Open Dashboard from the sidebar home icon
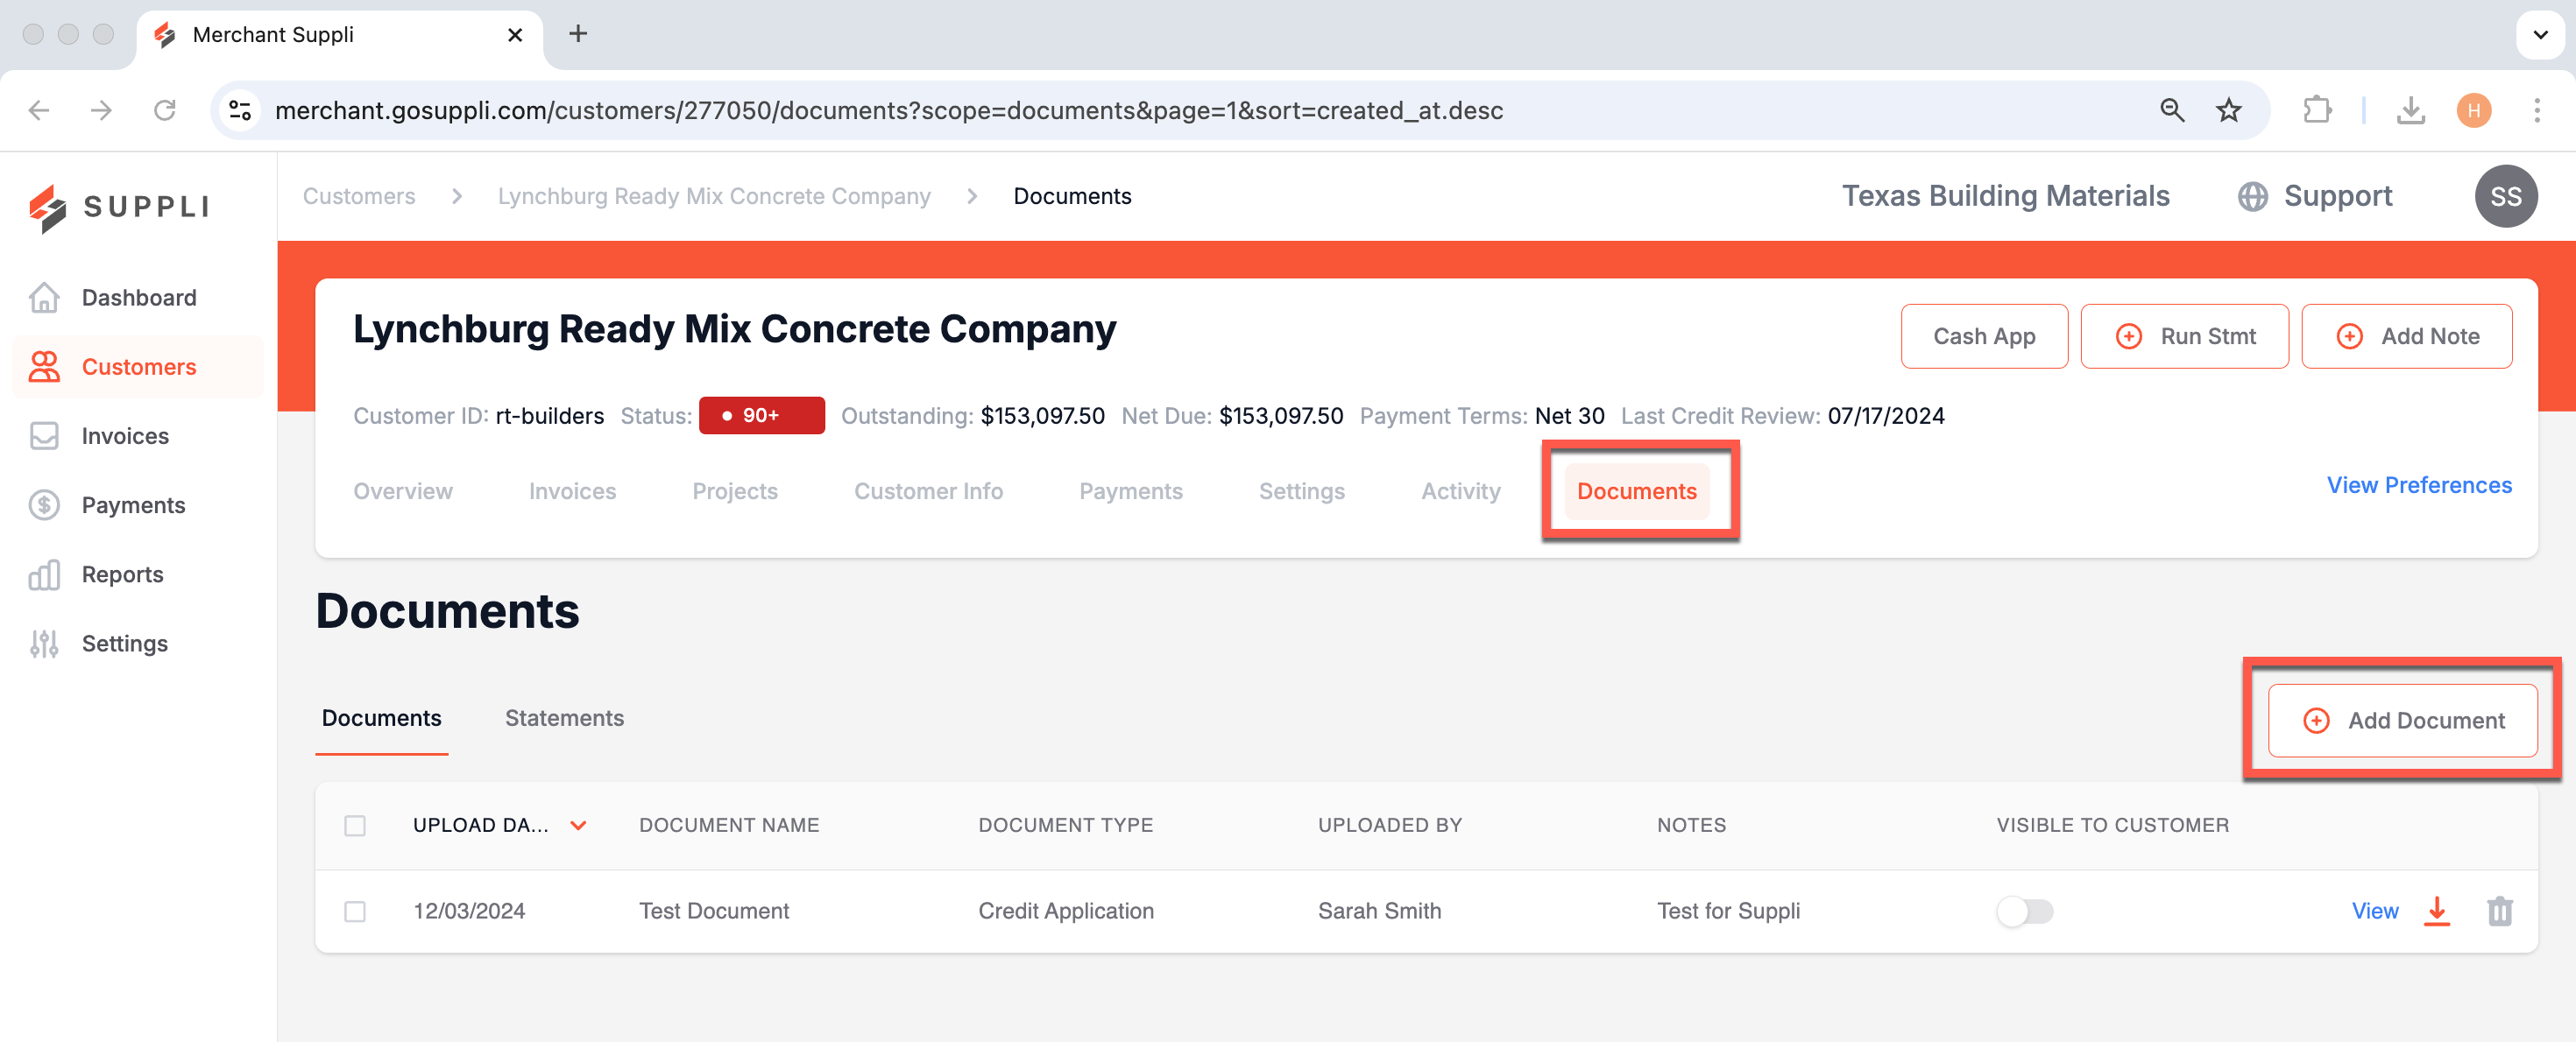 coord(44,298)
